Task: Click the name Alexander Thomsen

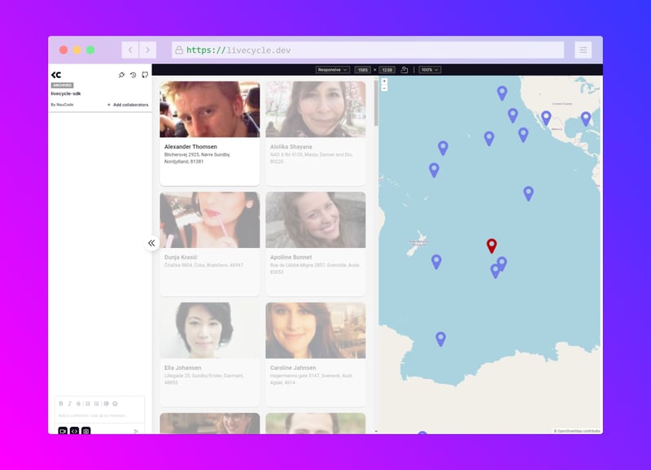Action: click(x=190, y=147)
